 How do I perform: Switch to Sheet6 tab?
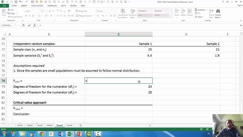[69, 125]
